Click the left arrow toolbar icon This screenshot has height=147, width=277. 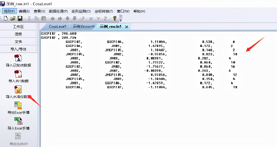pos(52,18)
